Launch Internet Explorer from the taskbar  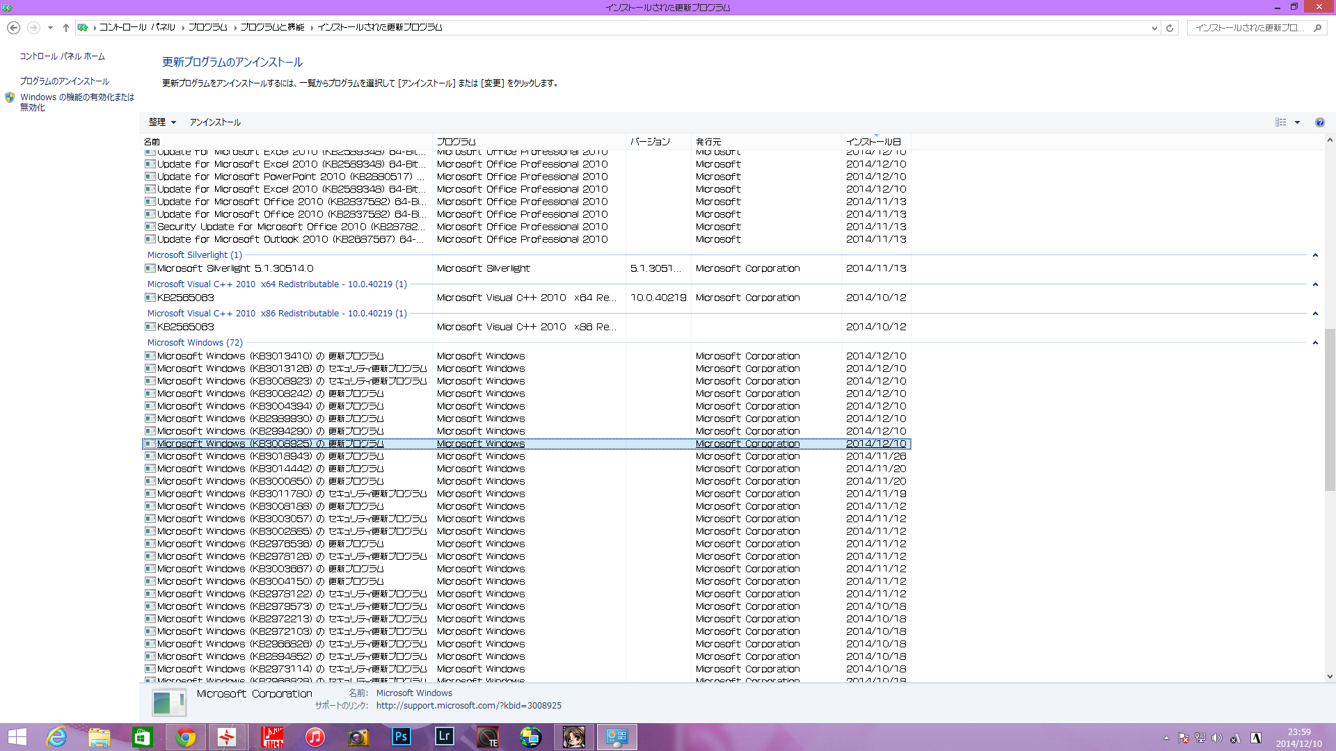tap(56, 737)
